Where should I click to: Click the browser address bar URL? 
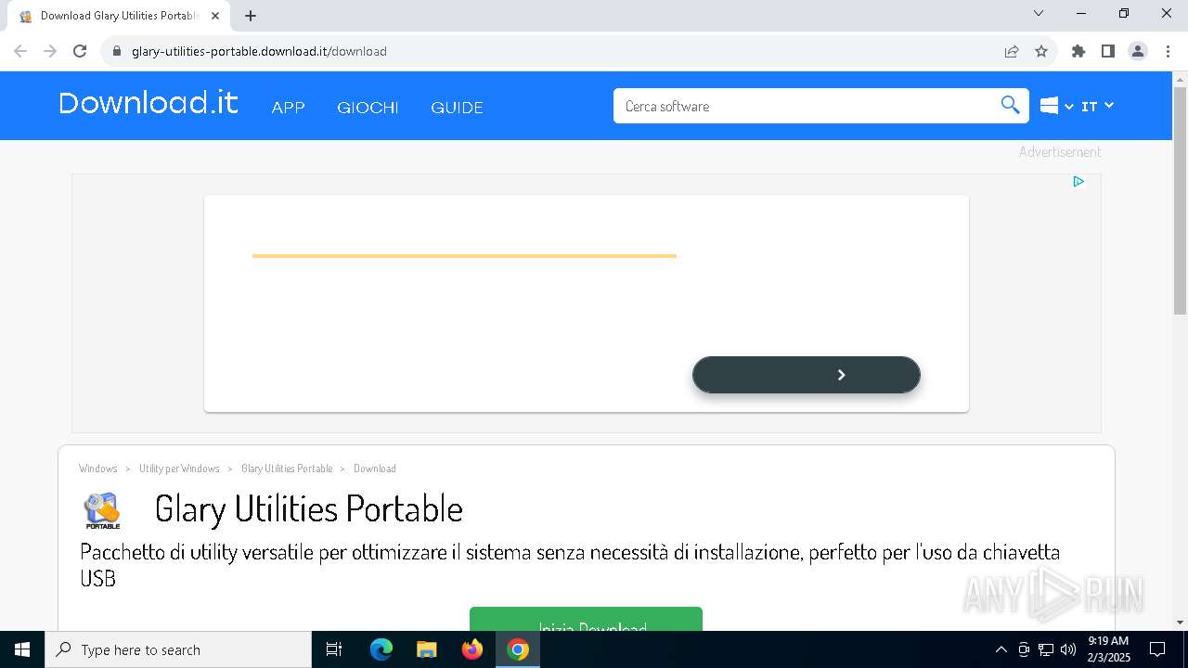click(259, 51)
